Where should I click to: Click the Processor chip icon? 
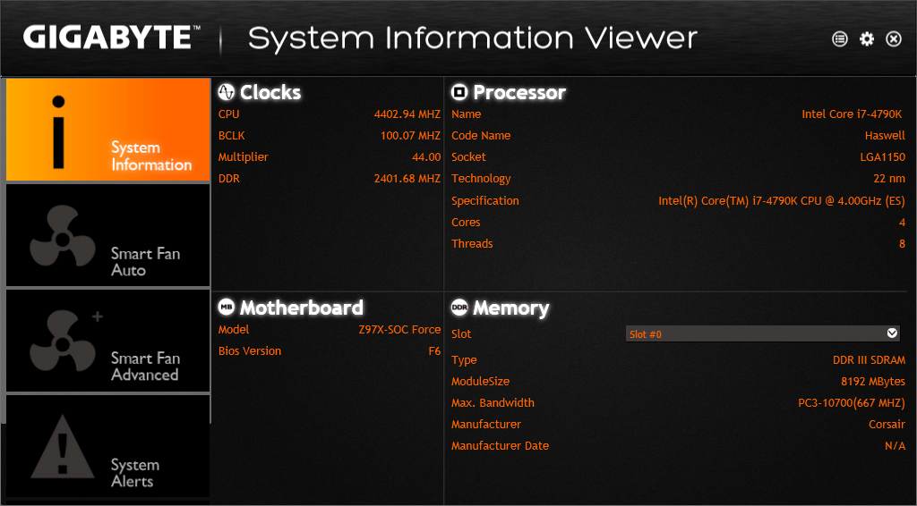pyautogui.click(x=459, y=91)
